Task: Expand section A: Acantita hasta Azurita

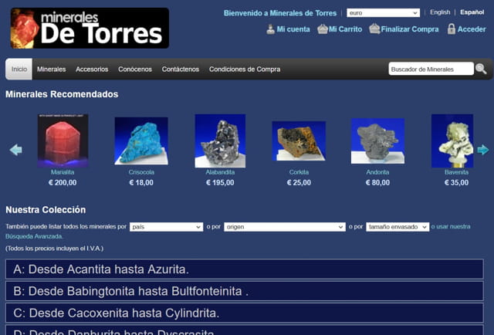Action: [x=244, y=269]
